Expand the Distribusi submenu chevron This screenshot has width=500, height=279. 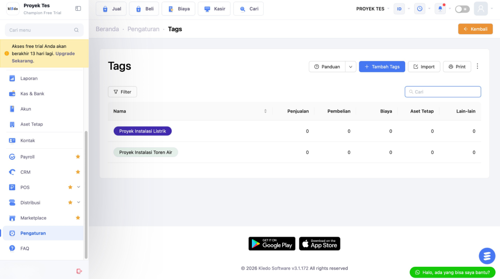pos(79,202)
